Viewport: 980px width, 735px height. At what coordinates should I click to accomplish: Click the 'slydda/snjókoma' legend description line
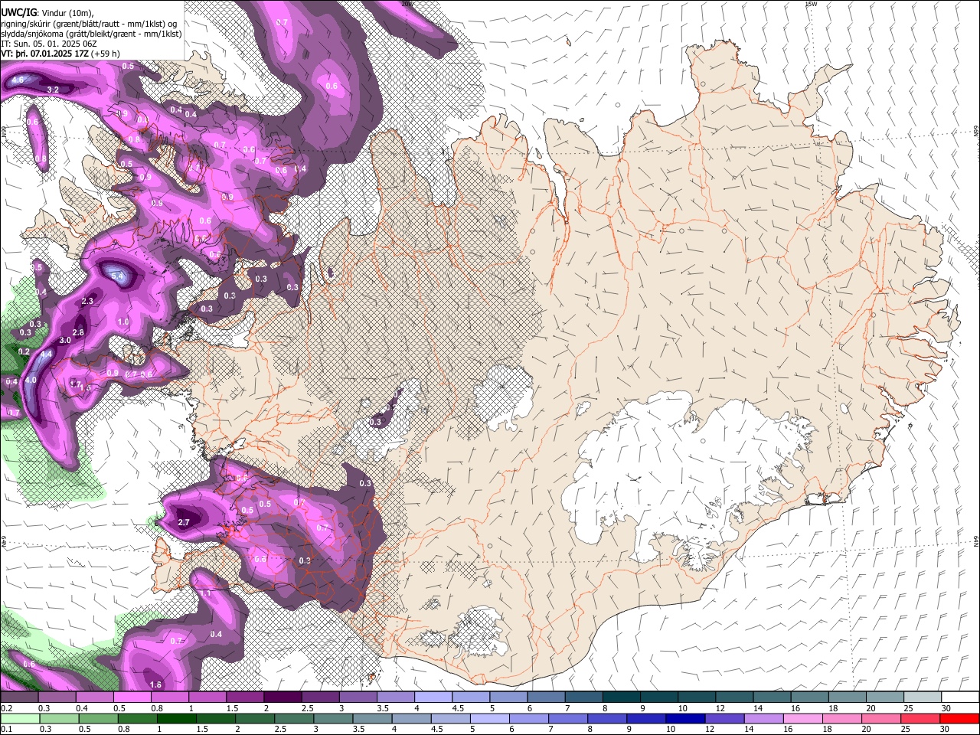(x=91, y=34)
